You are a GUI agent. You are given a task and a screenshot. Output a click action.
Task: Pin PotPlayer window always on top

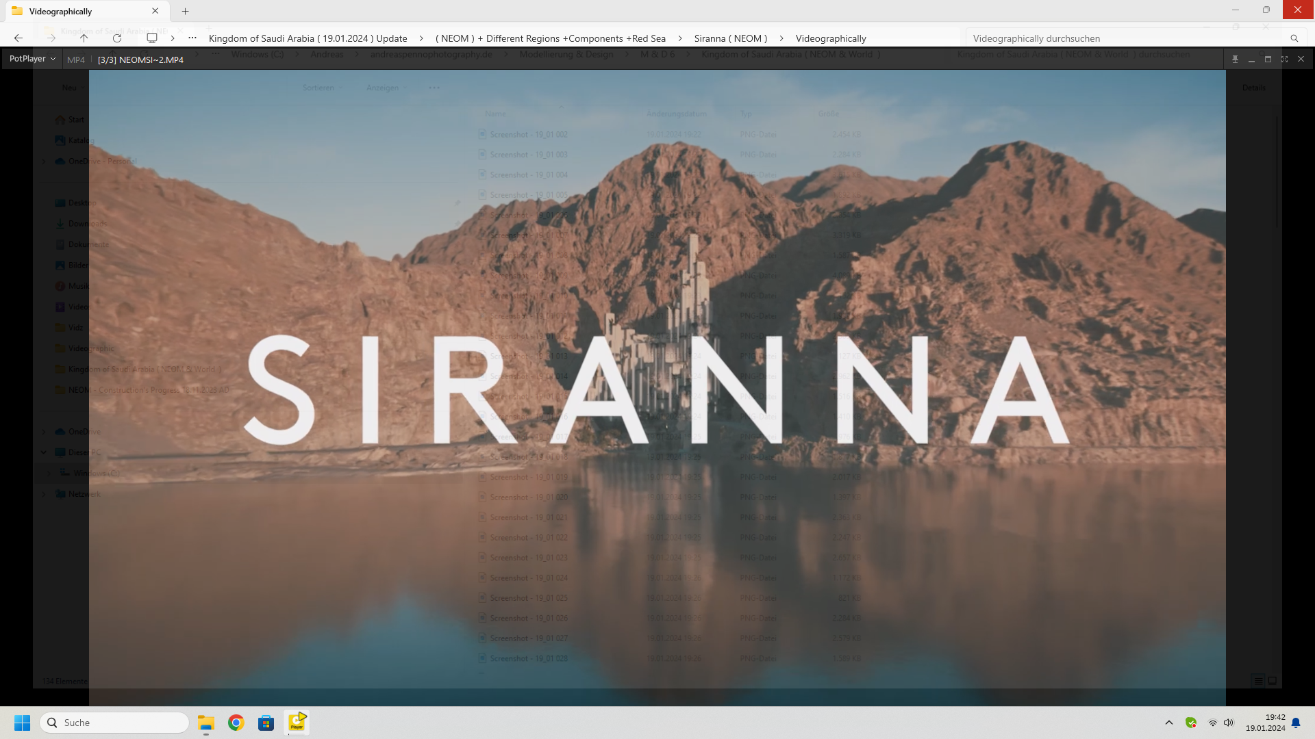(1235, 60)
